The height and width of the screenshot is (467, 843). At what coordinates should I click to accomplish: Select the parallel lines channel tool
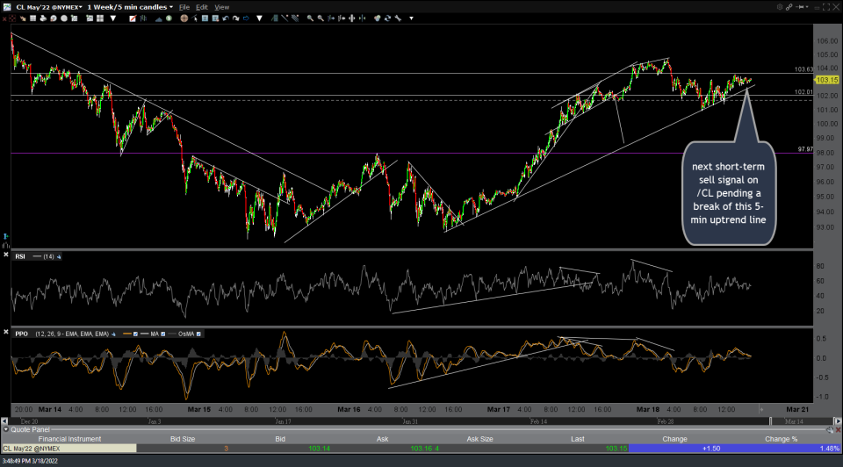[x=295, y=18]
